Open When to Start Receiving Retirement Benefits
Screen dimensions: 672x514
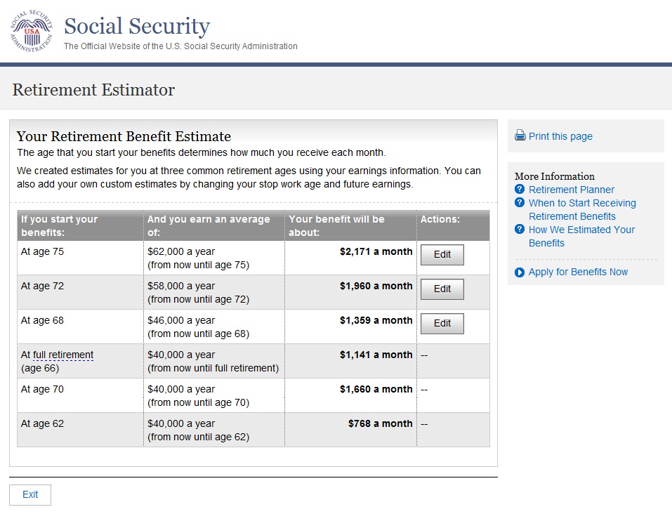581,209
